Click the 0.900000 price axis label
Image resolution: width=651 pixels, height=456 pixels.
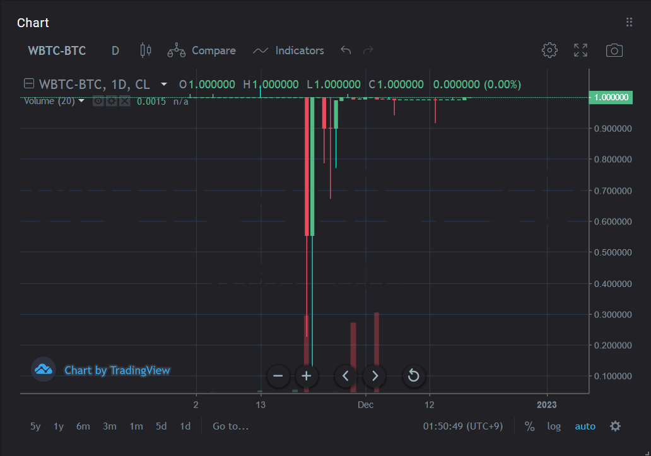(x=613, y=129)
